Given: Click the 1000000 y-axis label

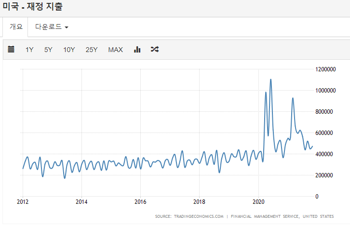Looking at the screenshot, I should pos(325,91).
